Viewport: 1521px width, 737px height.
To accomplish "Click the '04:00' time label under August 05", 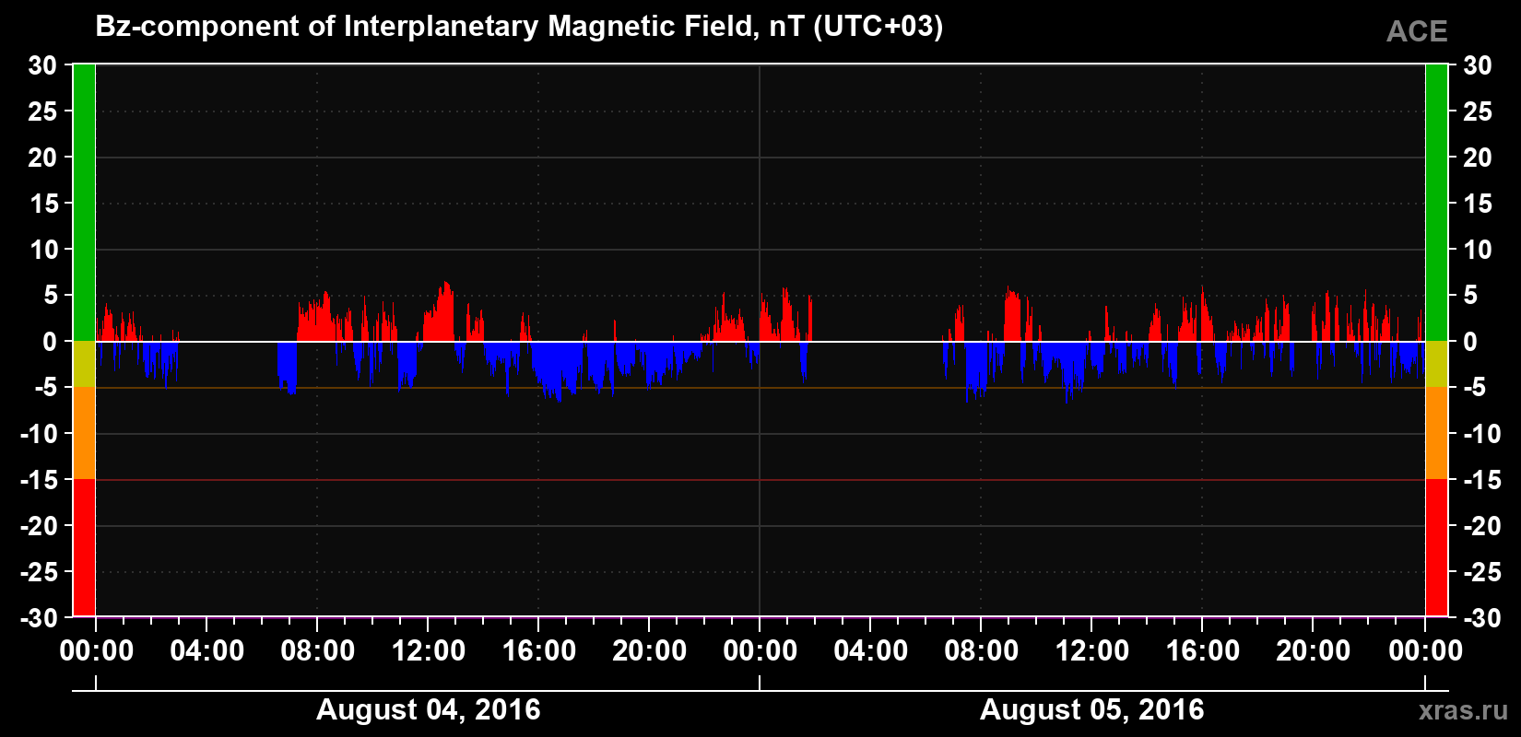I will [x=871, y=651].
